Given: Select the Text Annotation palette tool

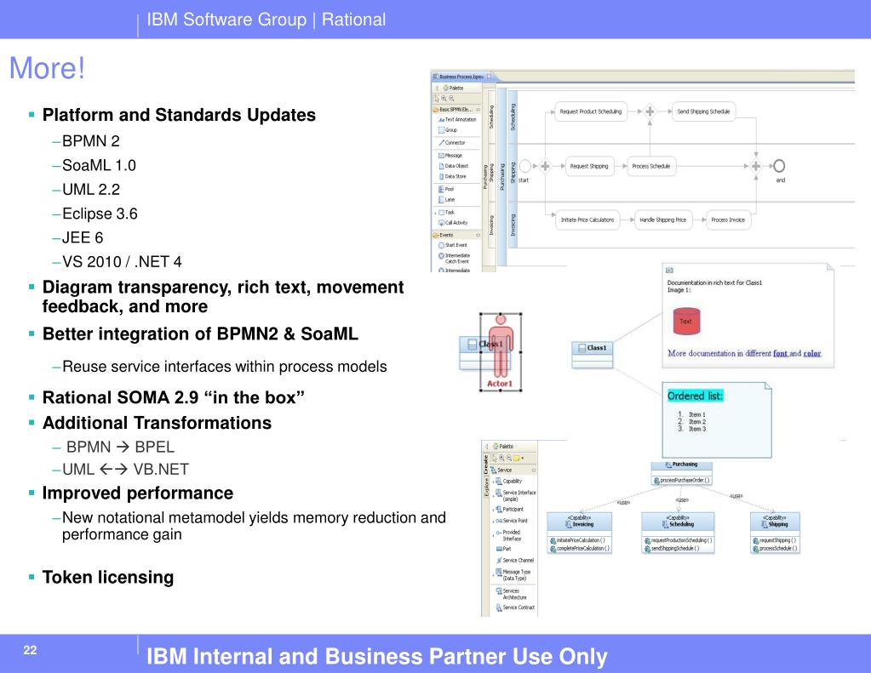Looking at the screenshot, I should point(457,119).
